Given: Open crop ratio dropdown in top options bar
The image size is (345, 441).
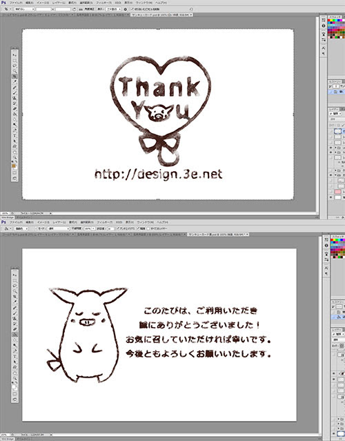Looking at the screenshot, I should pos(24,9).
